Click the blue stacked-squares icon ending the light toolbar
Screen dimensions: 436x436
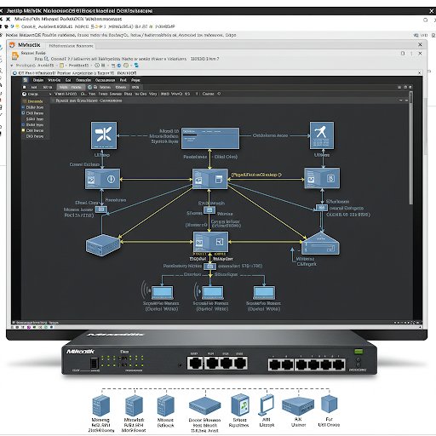pos(136,66)
